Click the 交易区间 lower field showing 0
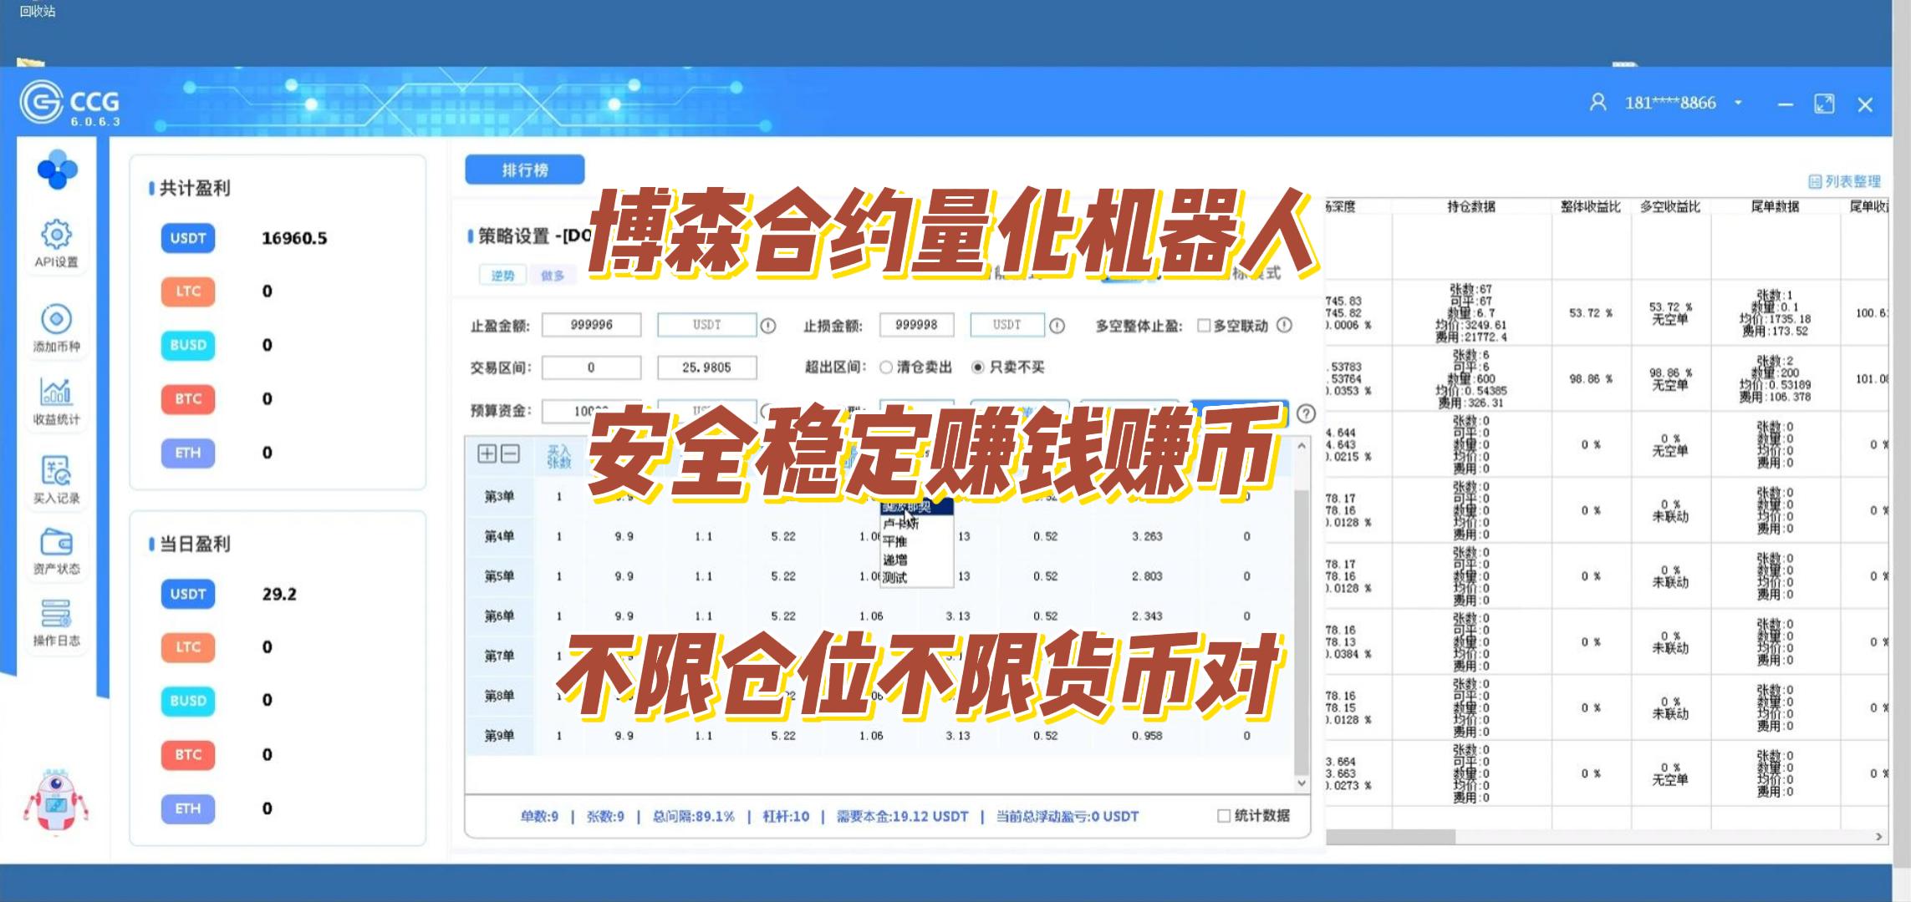1911x902 pixels. 592,367
